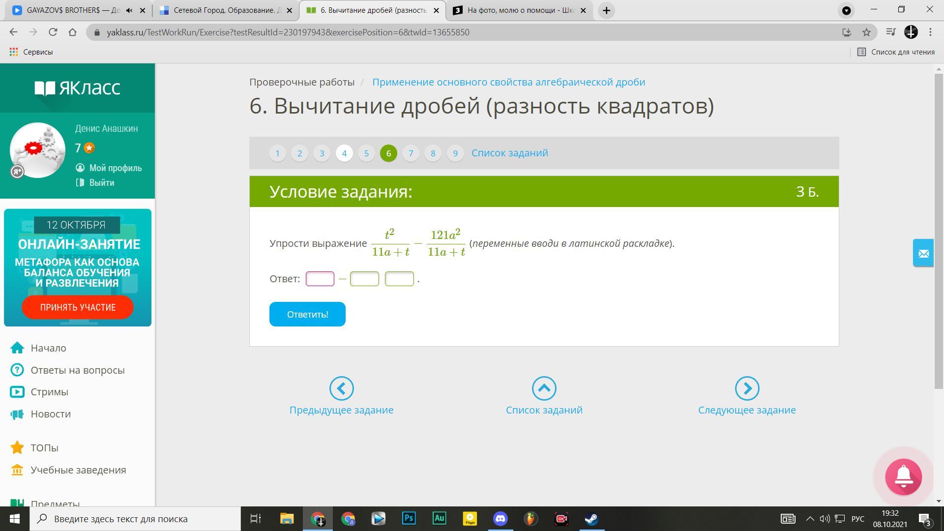Expand the Chrome tab search dropdown
This screenshot has width=944, height=531.
[846, 10]
